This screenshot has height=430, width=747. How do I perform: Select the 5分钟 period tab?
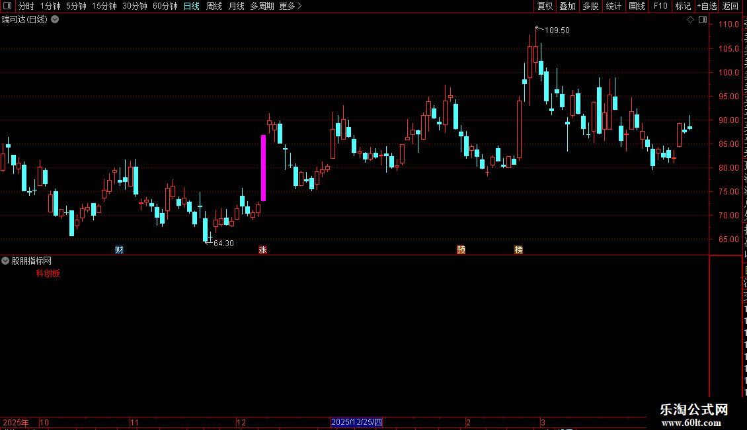pos(76,6)
